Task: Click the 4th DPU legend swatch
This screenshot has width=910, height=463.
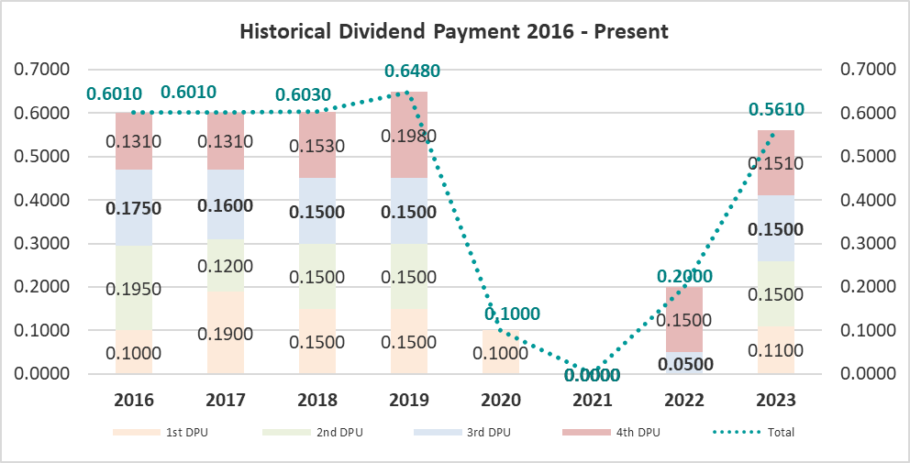Action: point(586,432)
